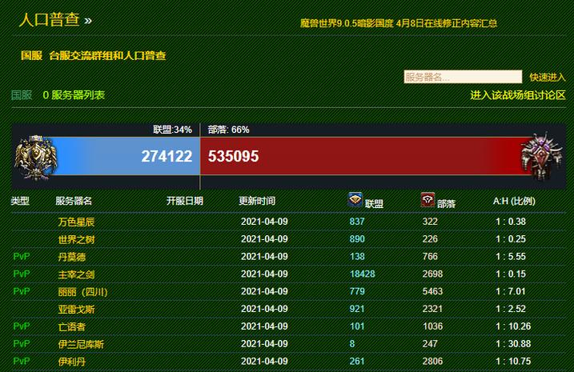Click Alliance count 18428
The width and height of the screenshot is (574, 372).
coord(362,274)
